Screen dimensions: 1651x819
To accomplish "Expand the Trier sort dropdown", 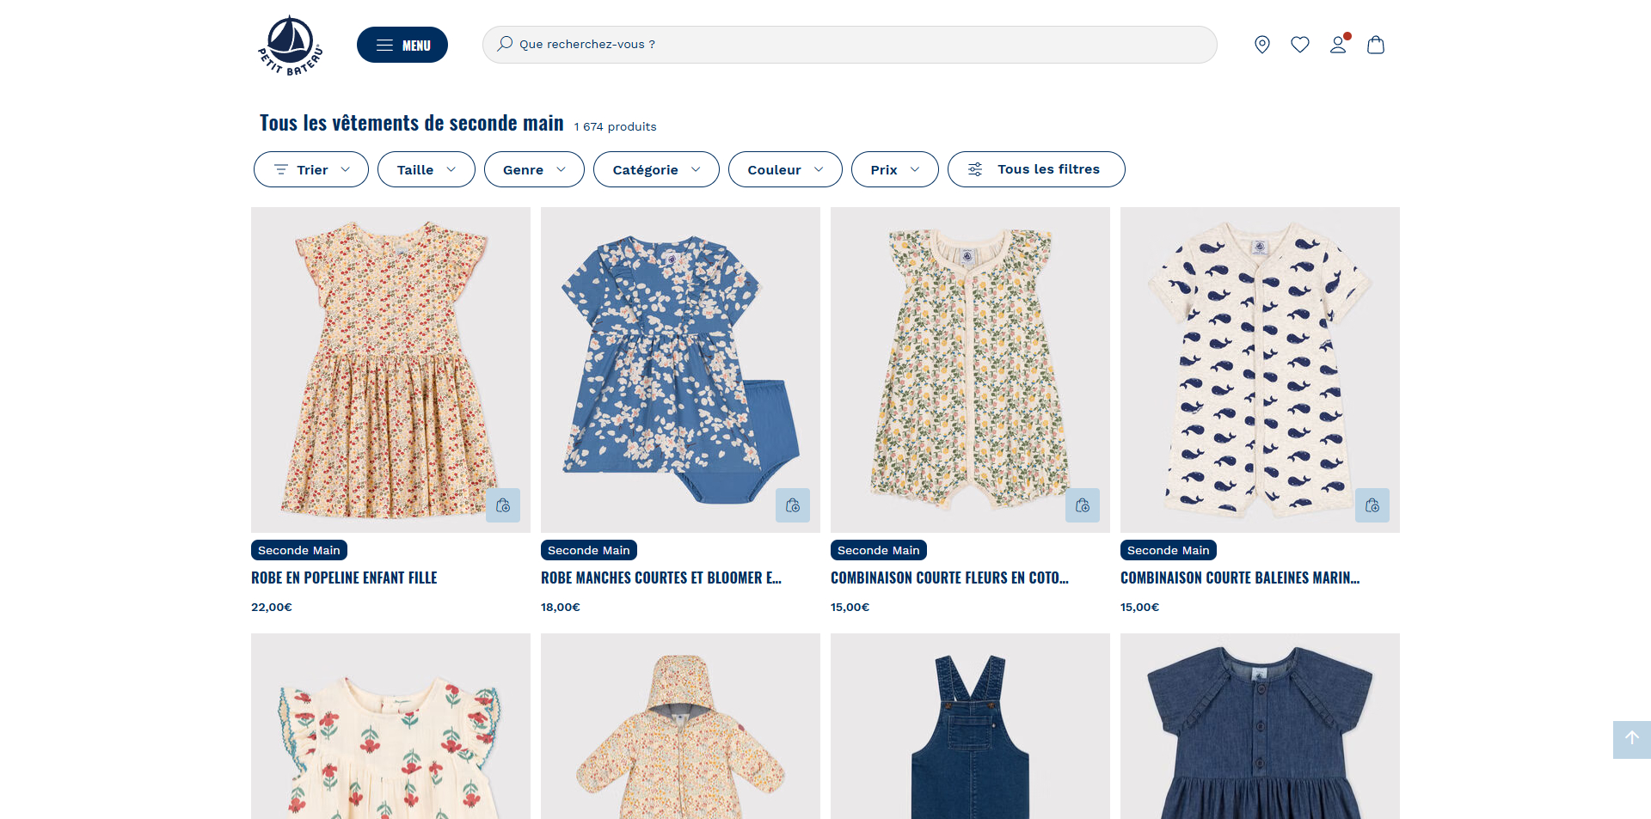I will 311,169.
